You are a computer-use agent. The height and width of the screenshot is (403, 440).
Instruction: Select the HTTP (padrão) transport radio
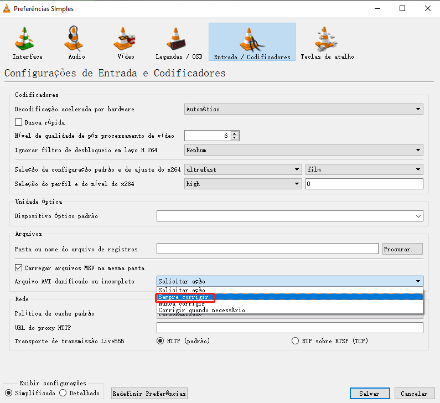pos(161,341)
